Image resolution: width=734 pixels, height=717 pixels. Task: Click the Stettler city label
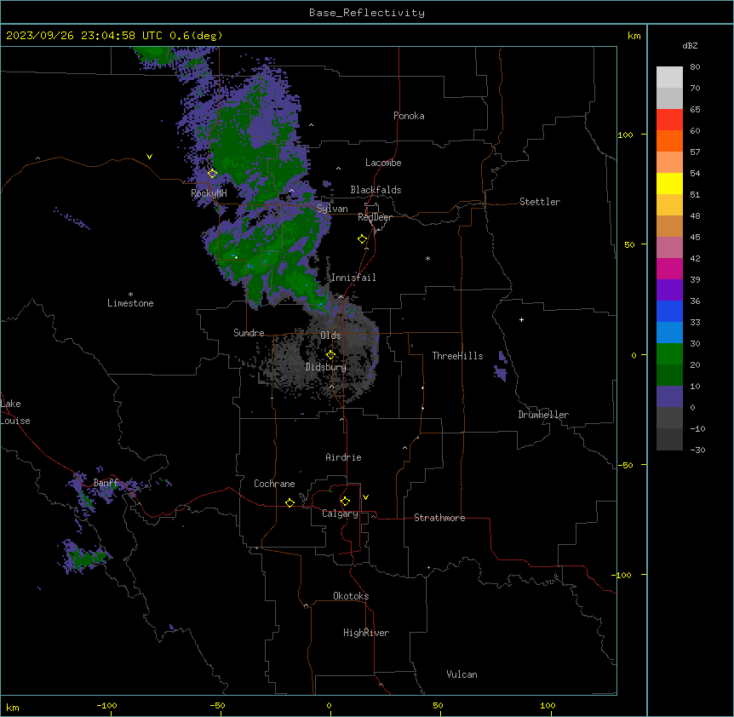coord(540,202)
